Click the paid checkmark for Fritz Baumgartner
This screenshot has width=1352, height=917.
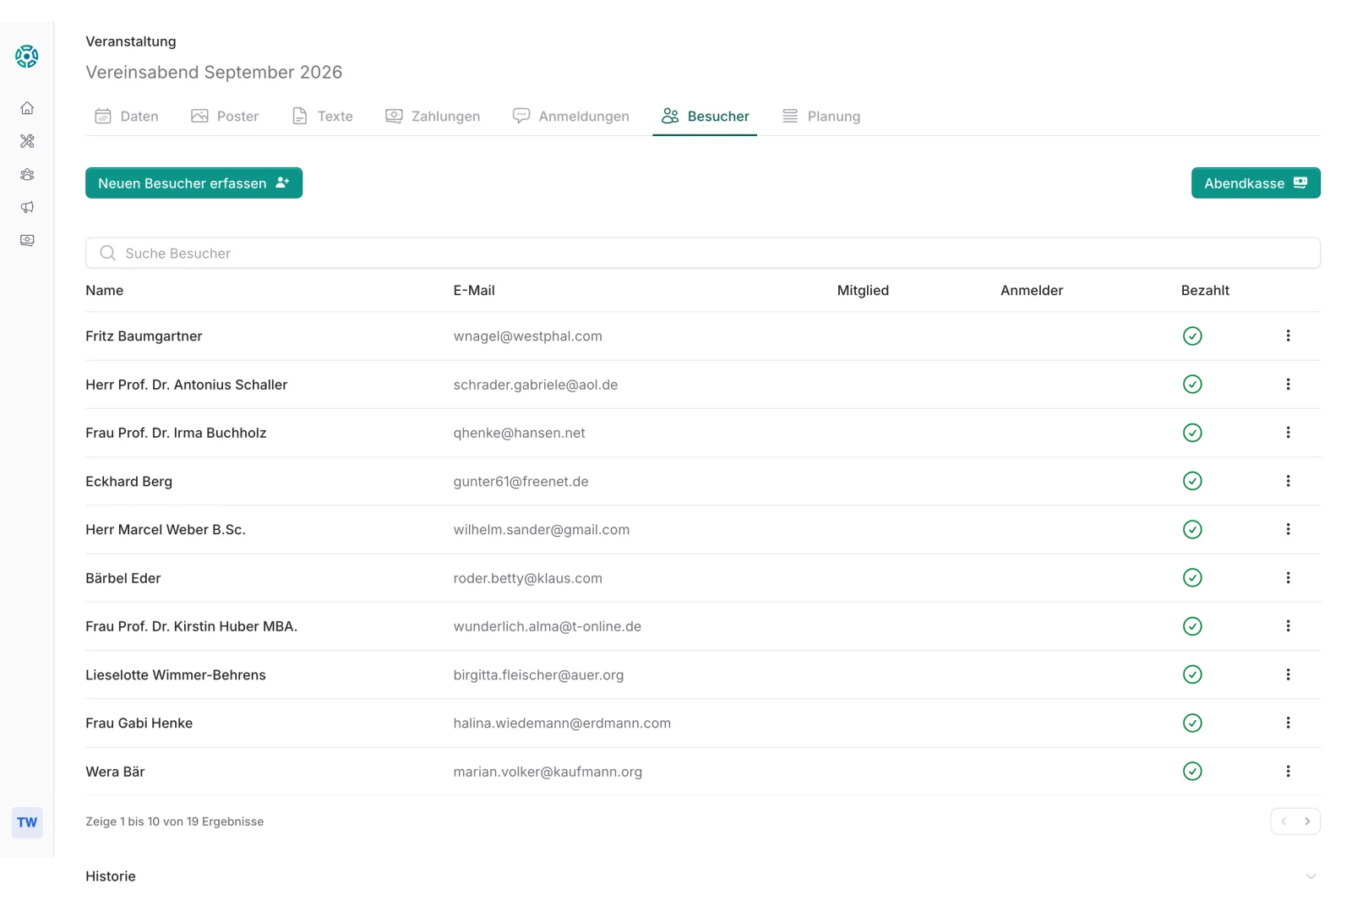1192,336
